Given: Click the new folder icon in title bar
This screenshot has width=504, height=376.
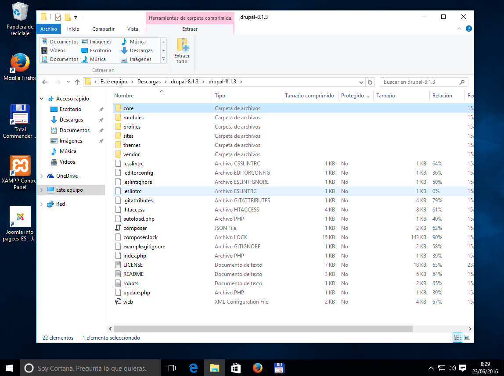Looking at the screenshot, I should pyautogui.click(x=68, y=17).
